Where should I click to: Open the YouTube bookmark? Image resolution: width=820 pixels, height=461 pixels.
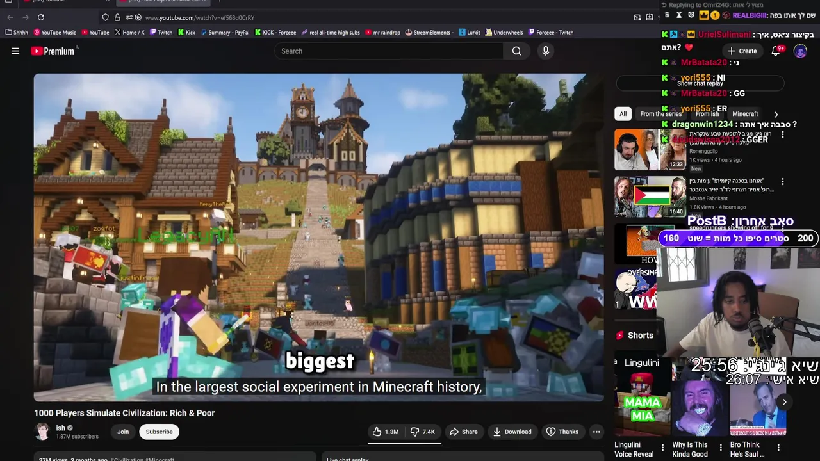point(95,33)
